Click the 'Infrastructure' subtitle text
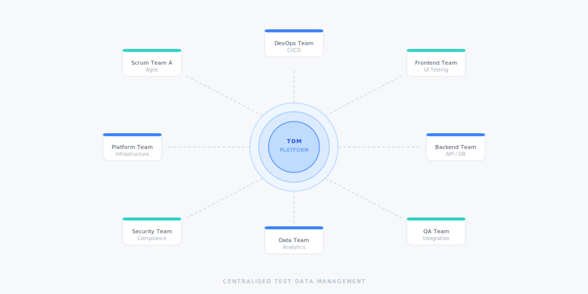Screen dimensions: 588x294 (133, 154)
